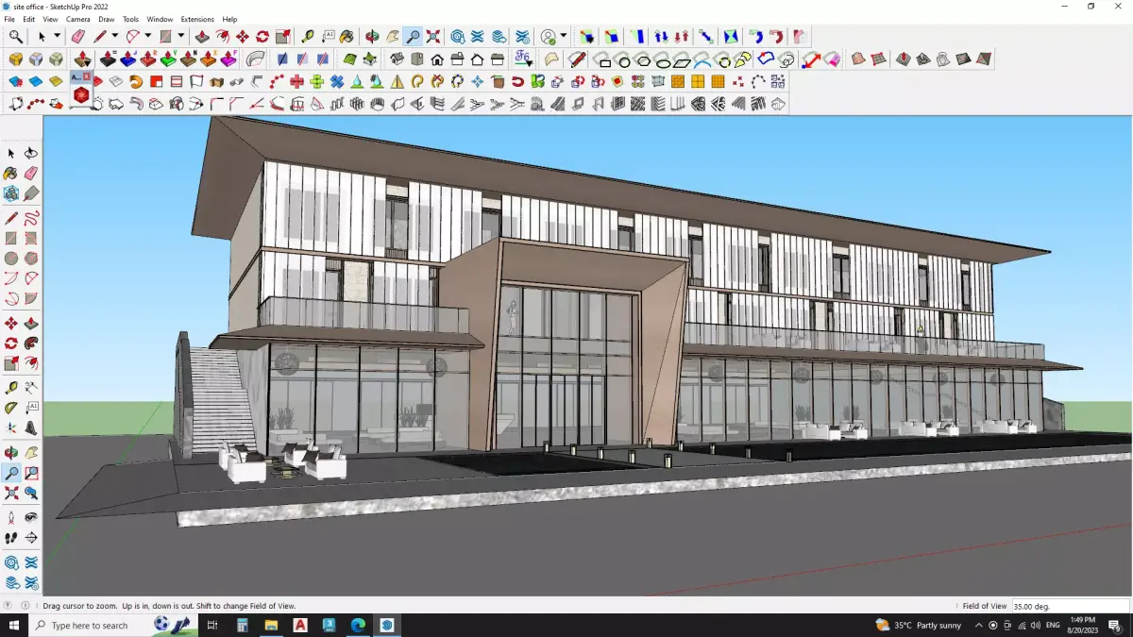1133x637 pixels.
Task: Open the Help menu
Action: click(x=229, y=19)
